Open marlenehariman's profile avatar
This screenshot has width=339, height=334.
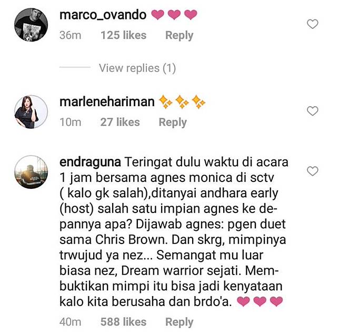[x=31, y=112]
